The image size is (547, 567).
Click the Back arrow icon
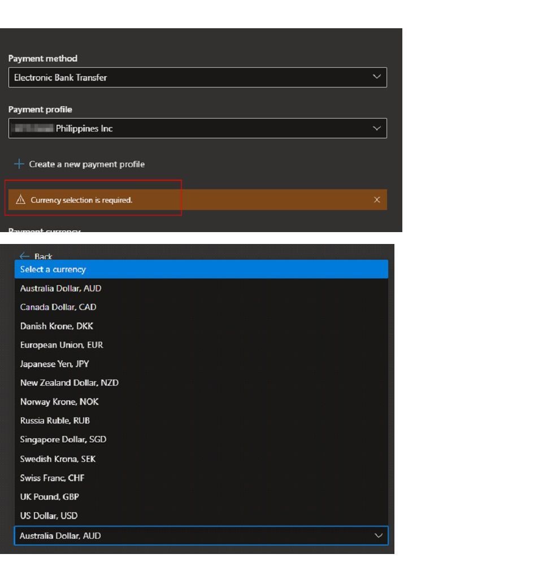(24, 256)
